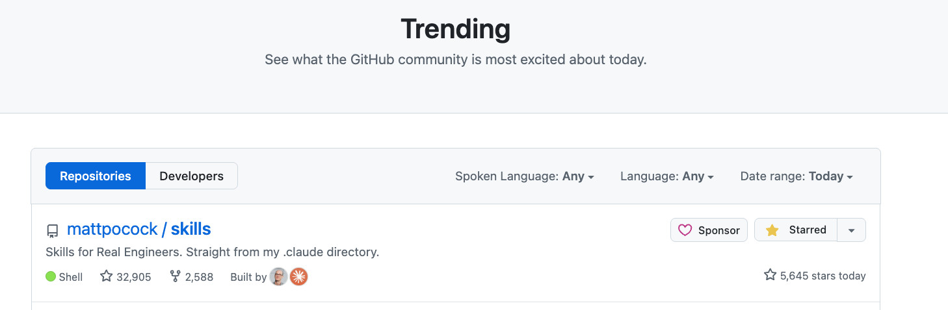This screenshot has width=948, height=310.
Task: Click the orange starburst contributor avatar
Action: 298,277
